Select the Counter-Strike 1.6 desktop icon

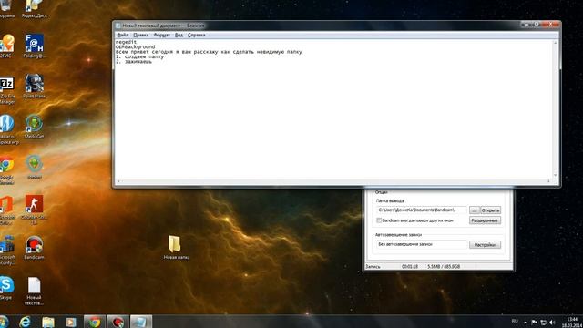point(35,210)
